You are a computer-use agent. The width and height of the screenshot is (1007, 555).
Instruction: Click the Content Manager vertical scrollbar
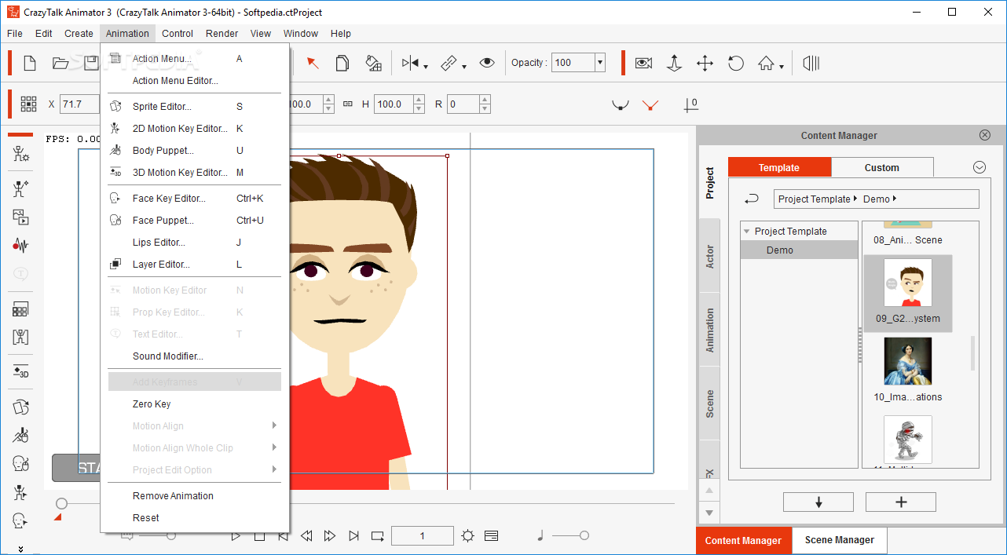pos(973,353)
